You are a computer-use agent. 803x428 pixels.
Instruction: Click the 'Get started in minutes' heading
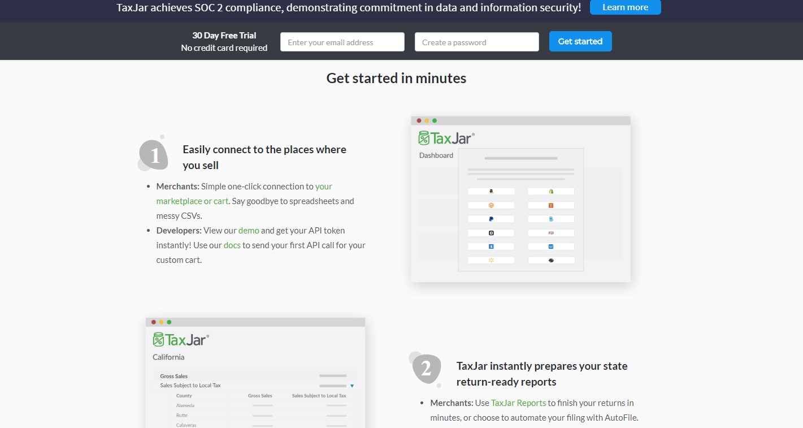(396, 78)
